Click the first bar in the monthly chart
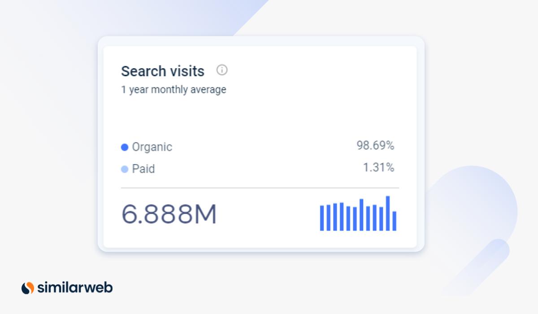Image resolution: width=538 pixels, height=314 pixels. (322, 218)
